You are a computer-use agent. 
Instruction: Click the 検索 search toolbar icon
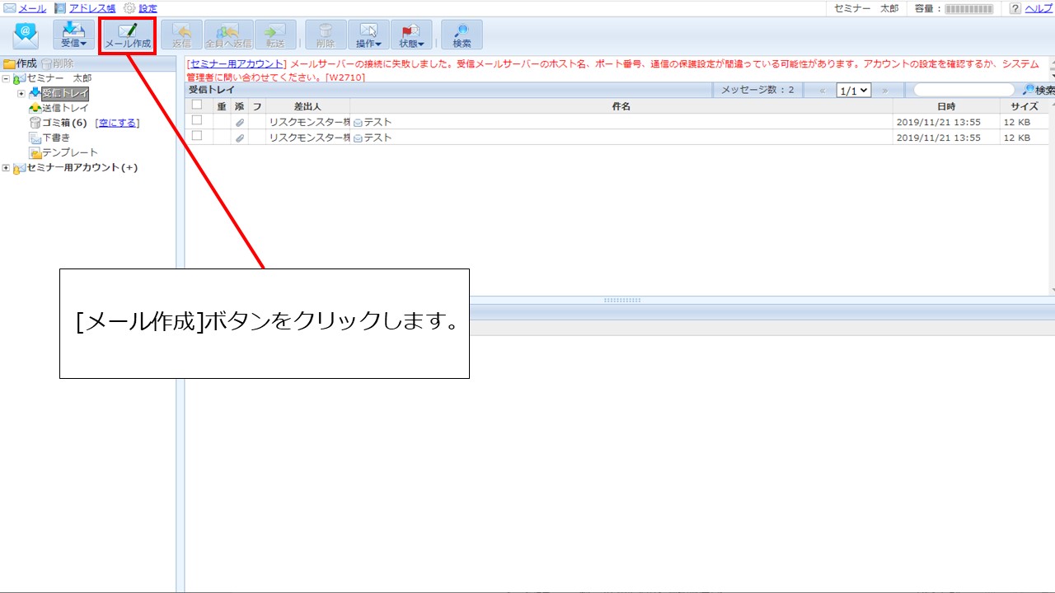pyautogui.click(x=462, y=35)
